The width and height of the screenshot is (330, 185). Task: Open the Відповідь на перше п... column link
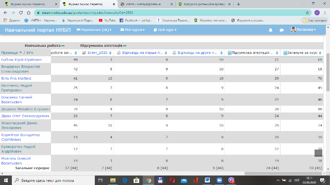[142, 53]
